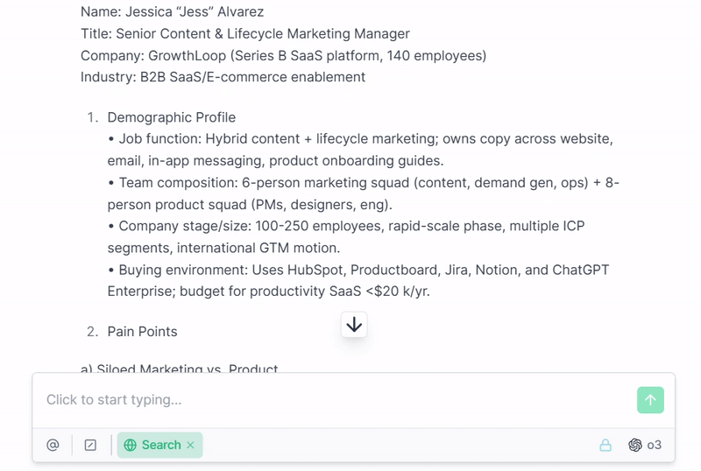Toggle the Search mode chip
The height and width of the screenshot is (471, 701).
pyautogui.click(x=159, y=445)
